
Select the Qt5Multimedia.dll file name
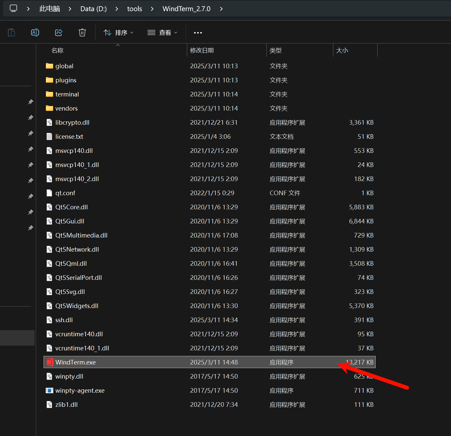coord(81,235)
